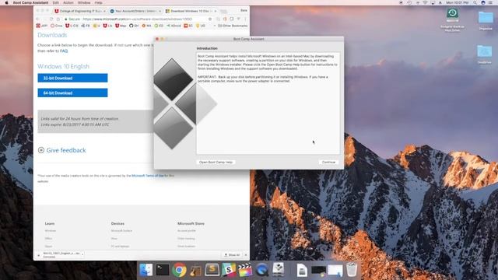Open the Help menu
The width and height of the screenshot is (498, 280).
pyautogui.click(x=99, y=2)
